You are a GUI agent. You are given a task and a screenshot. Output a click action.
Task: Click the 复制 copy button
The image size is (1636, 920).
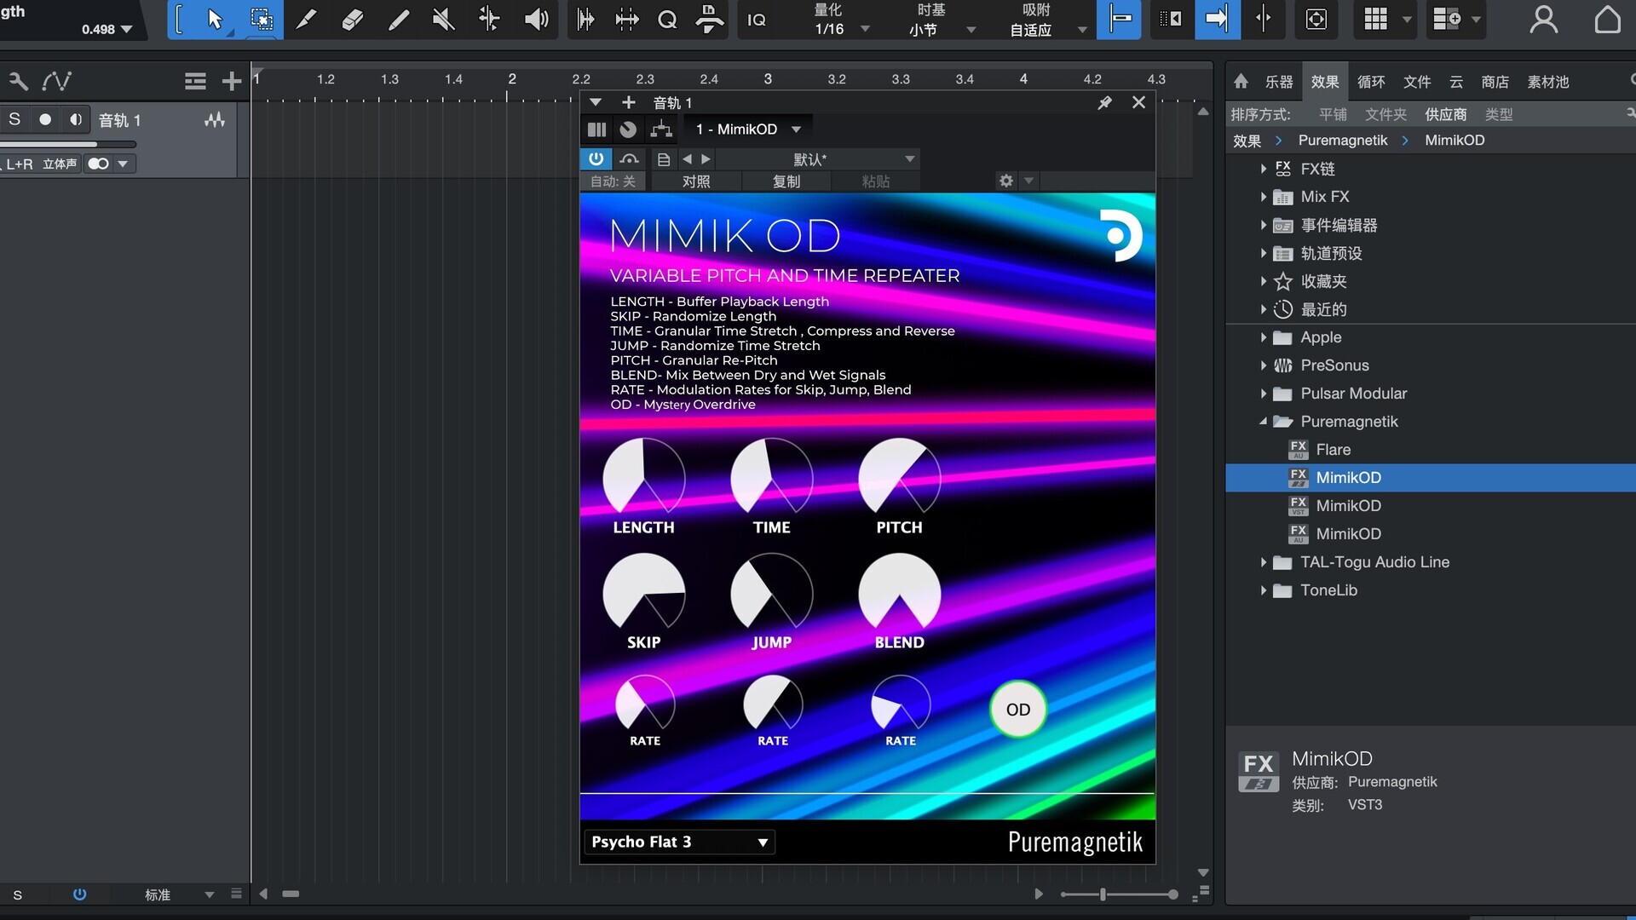(786, 181)
